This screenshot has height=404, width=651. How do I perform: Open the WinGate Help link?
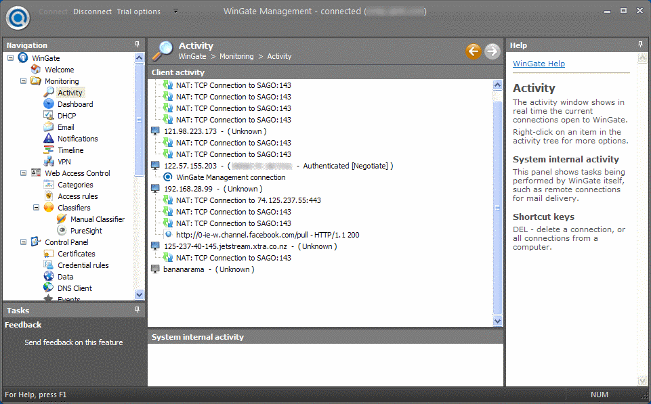click(539, 64)
